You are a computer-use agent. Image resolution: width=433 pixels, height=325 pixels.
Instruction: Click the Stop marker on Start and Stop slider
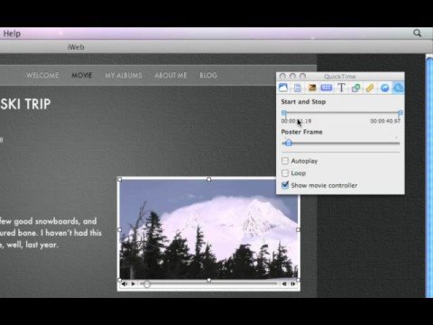click(x=401, y=113)
